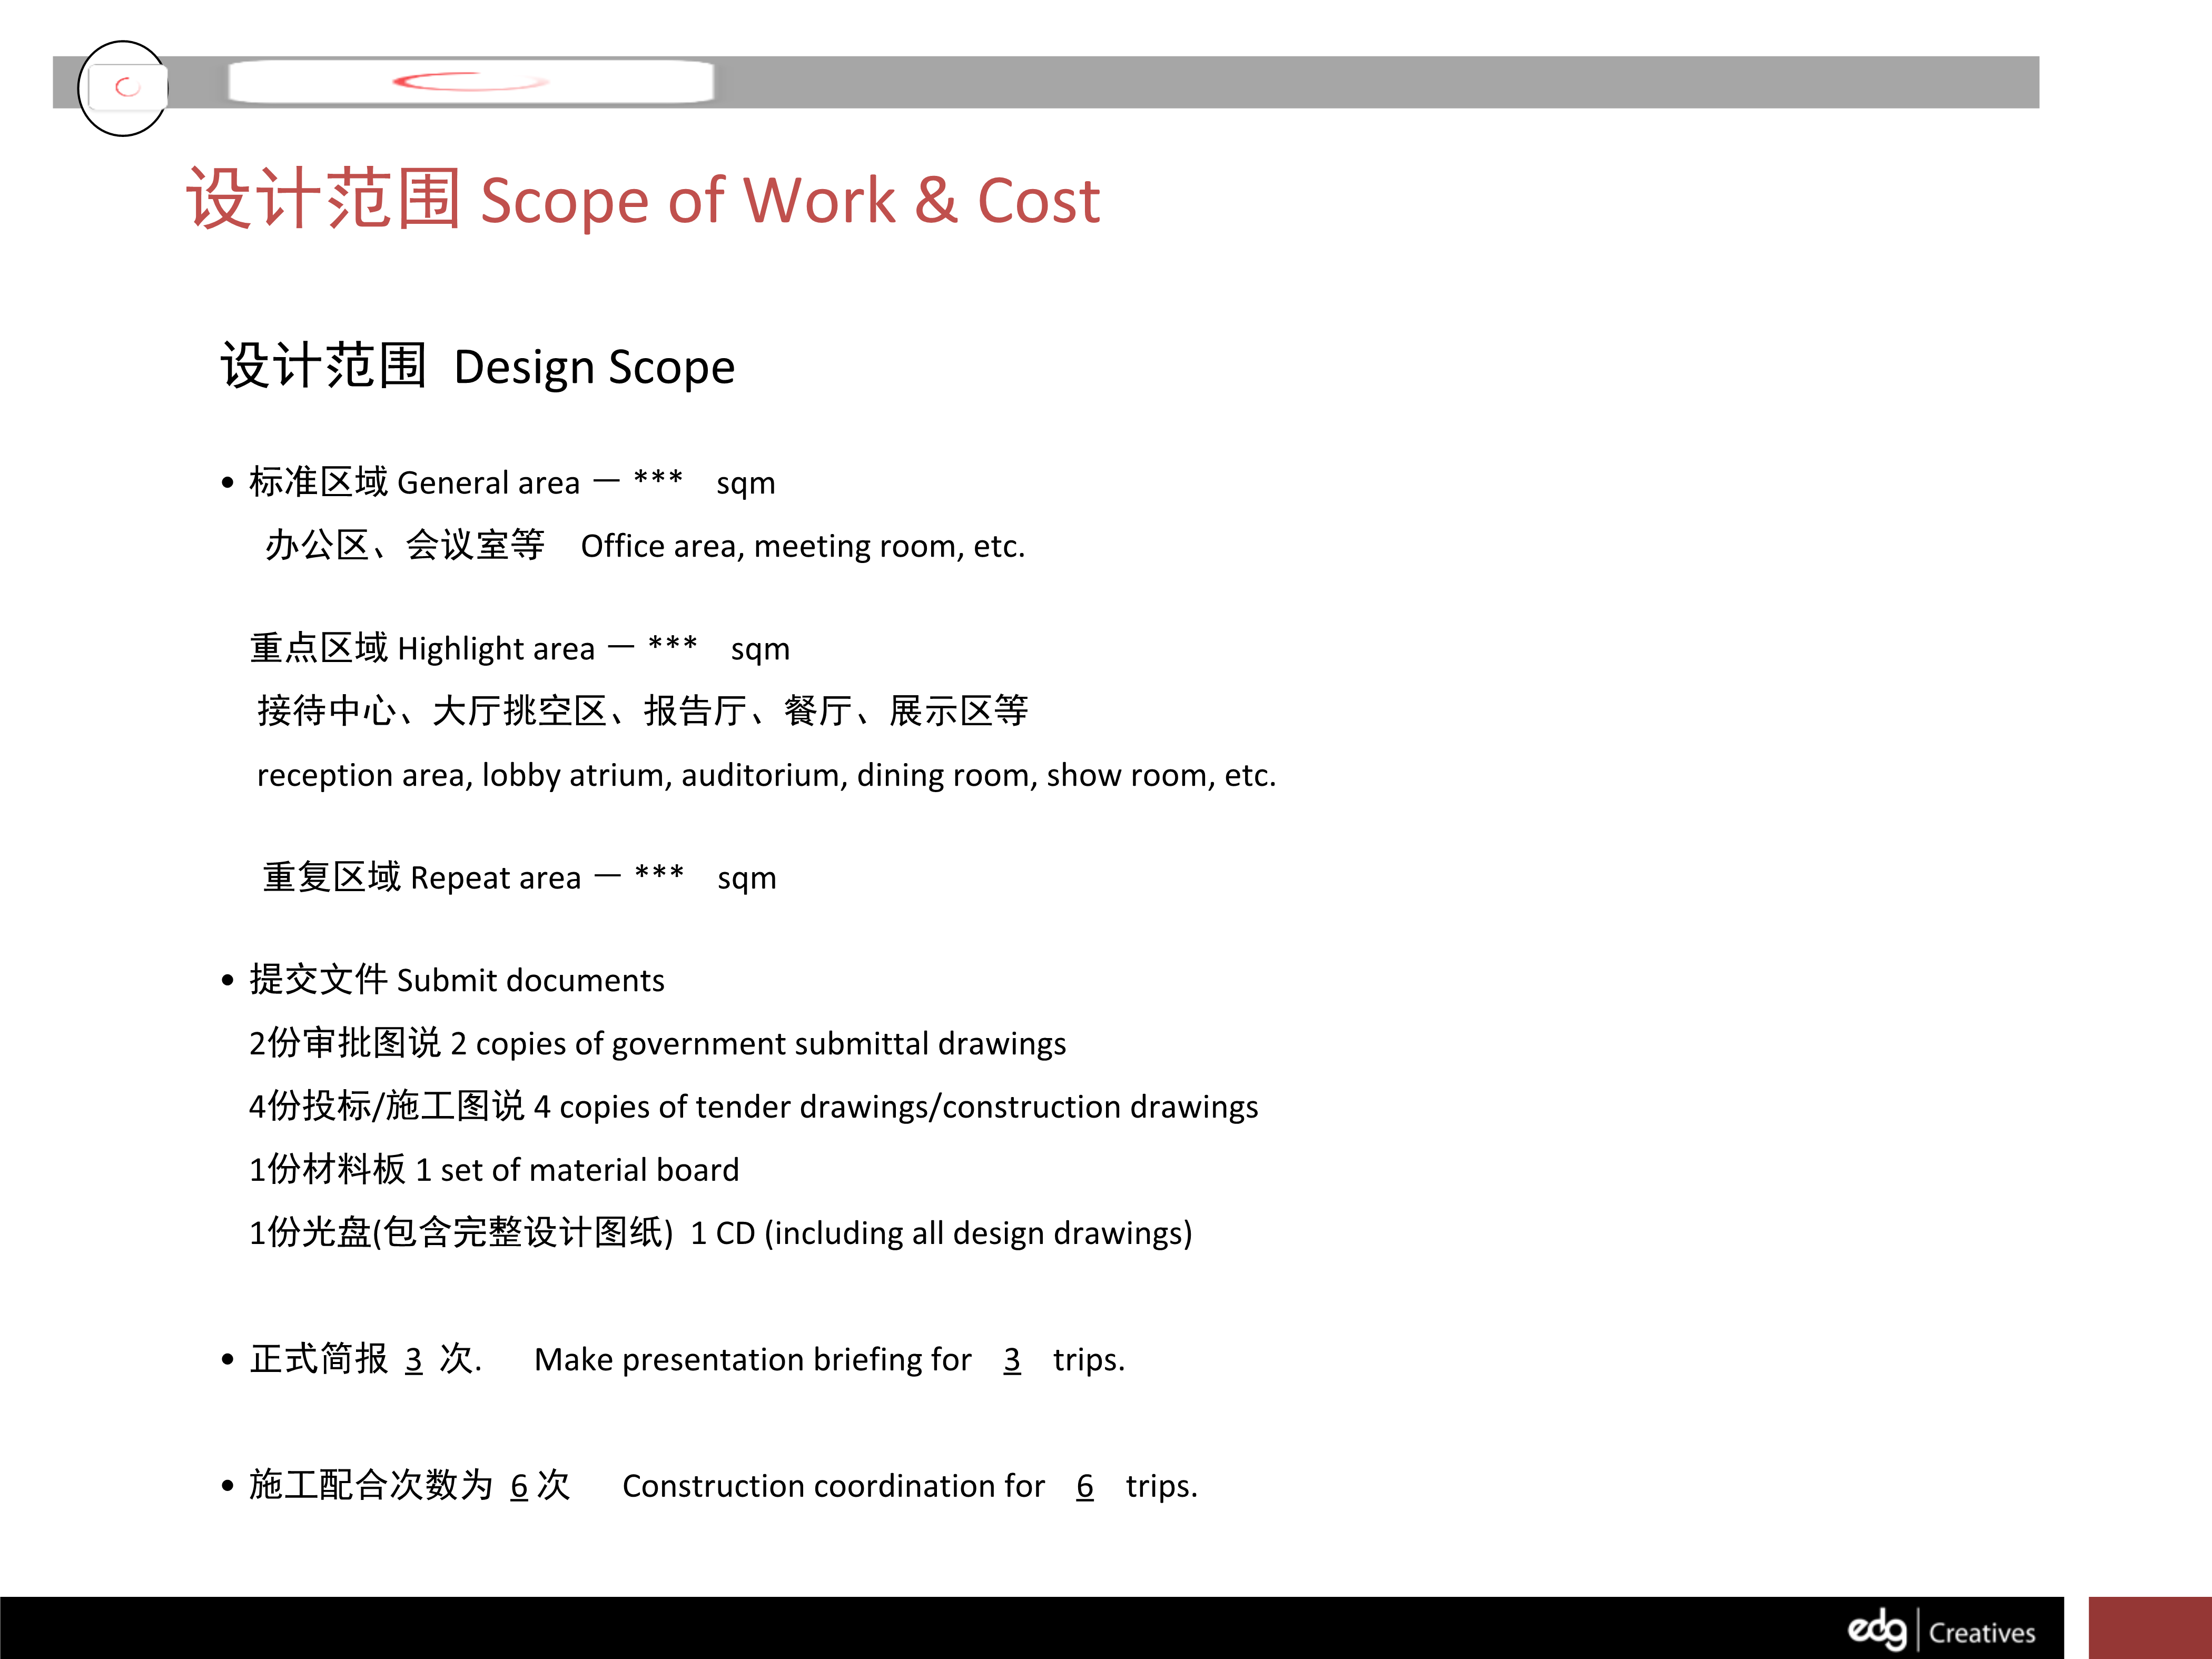Click the 'General area' line
The height and width of the screenshot is (1659, 2212).
(498, 482)
